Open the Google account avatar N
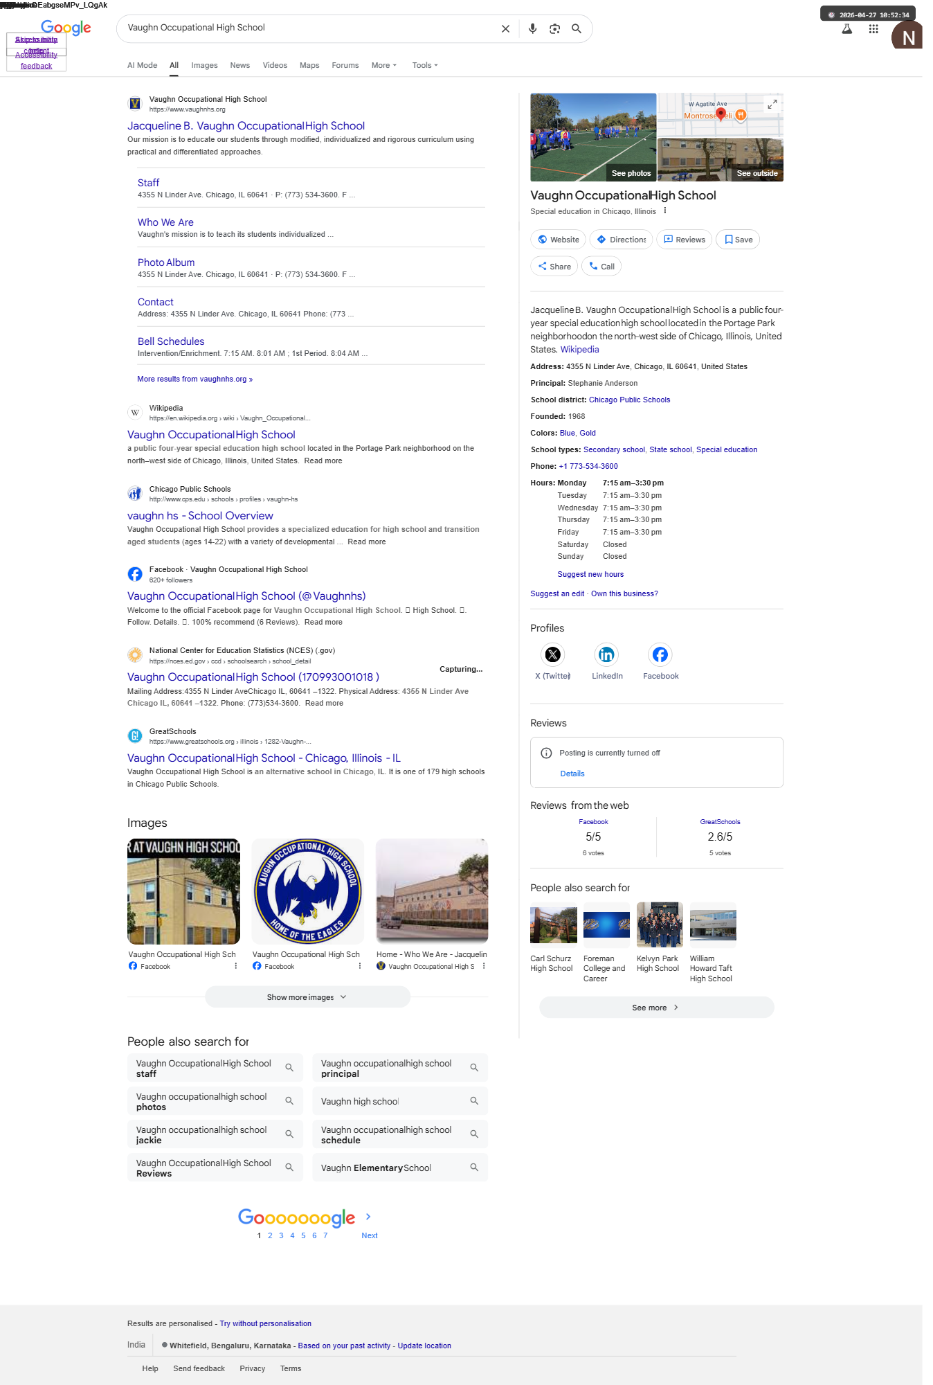Screen dimensions: 933x1385 click(x=907, y=35)
